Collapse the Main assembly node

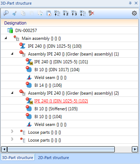pyautogui.click(x=6, y=38)
